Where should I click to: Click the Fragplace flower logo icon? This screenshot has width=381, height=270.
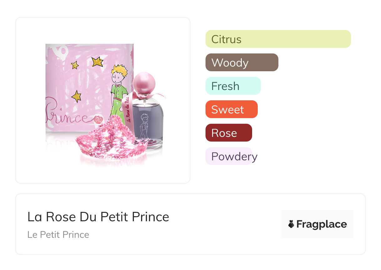point(291,224)
